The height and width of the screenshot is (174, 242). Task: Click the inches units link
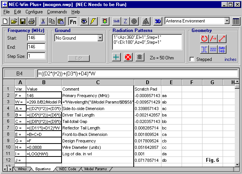coord(230,59)
